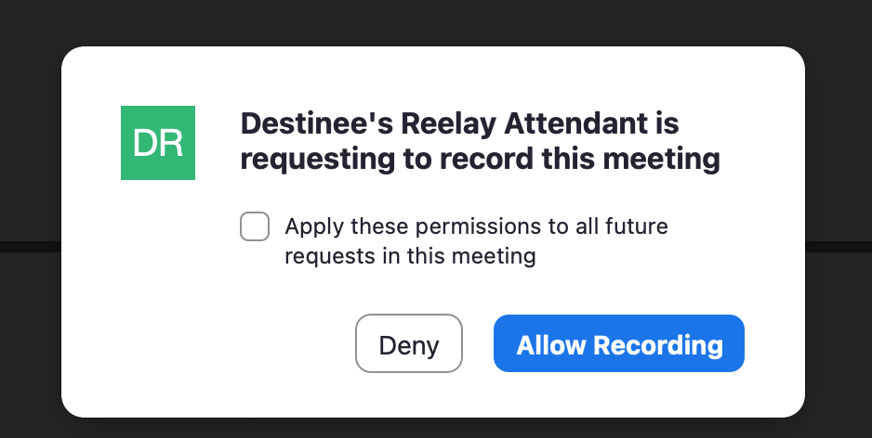Click dark divider strip left of dialog
Viewport: 872px width, 438px height.
coord(30,247)
